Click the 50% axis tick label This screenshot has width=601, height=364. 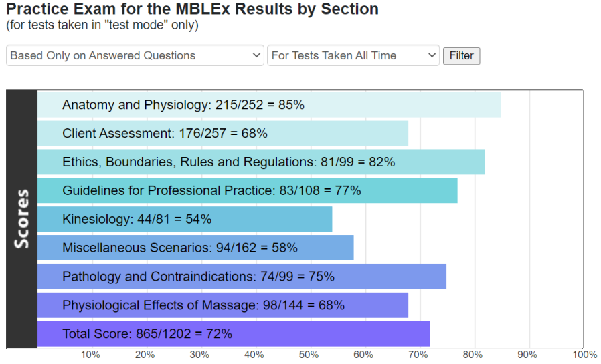click(309, 355)
